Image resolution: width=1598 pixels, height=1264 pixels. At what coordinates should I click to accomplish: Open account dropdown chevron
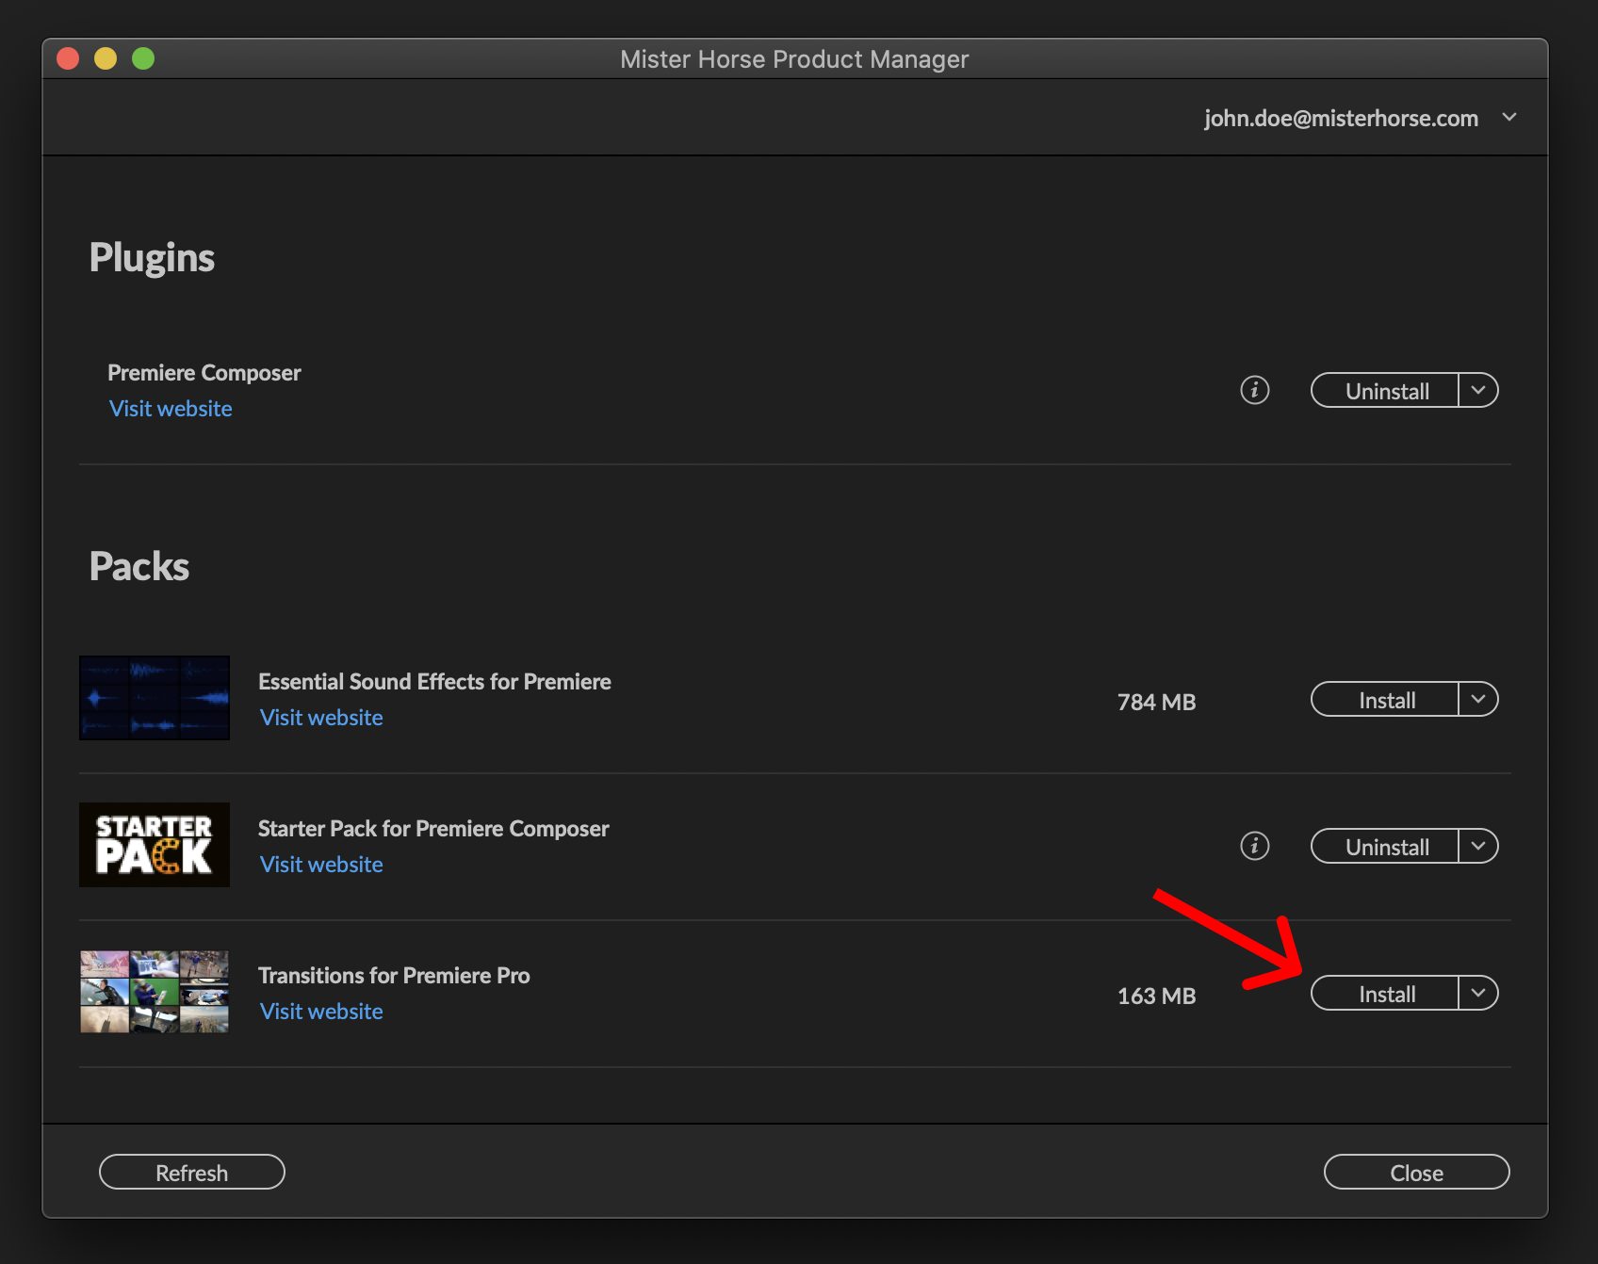[x=1509, y=118]
